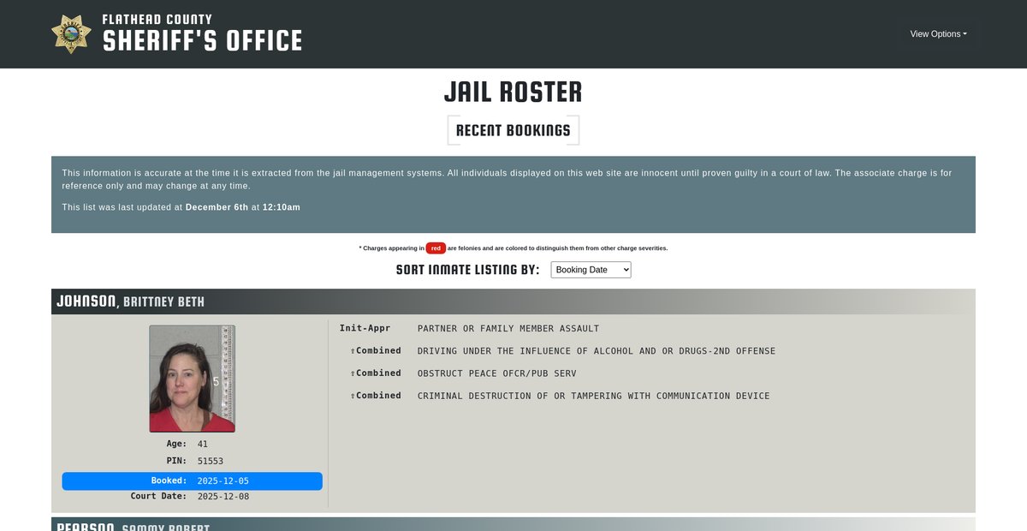Click the last updated December 6th timestamp
This screenshot has width=1027, height=531.
(242, 207)
